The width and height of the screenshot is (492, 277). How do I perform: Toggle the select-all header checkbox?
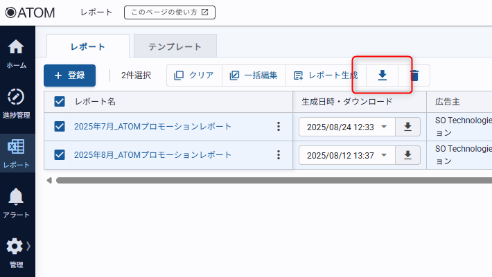click(60, 101)
